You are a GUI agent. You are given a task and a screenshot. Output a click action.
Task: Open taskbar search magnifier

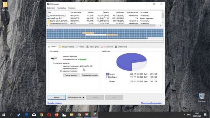[11, 115]
